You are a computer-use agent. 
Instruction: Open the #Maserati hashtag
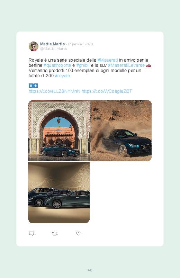pos(108,60)
